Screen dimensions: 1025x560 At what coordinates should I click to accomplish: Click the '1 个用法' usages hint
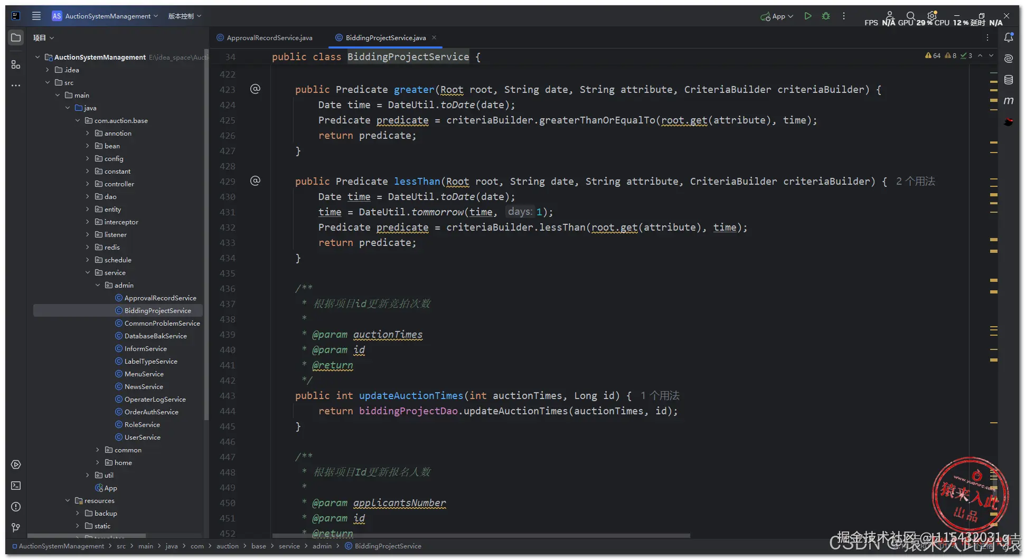[660, 395]
